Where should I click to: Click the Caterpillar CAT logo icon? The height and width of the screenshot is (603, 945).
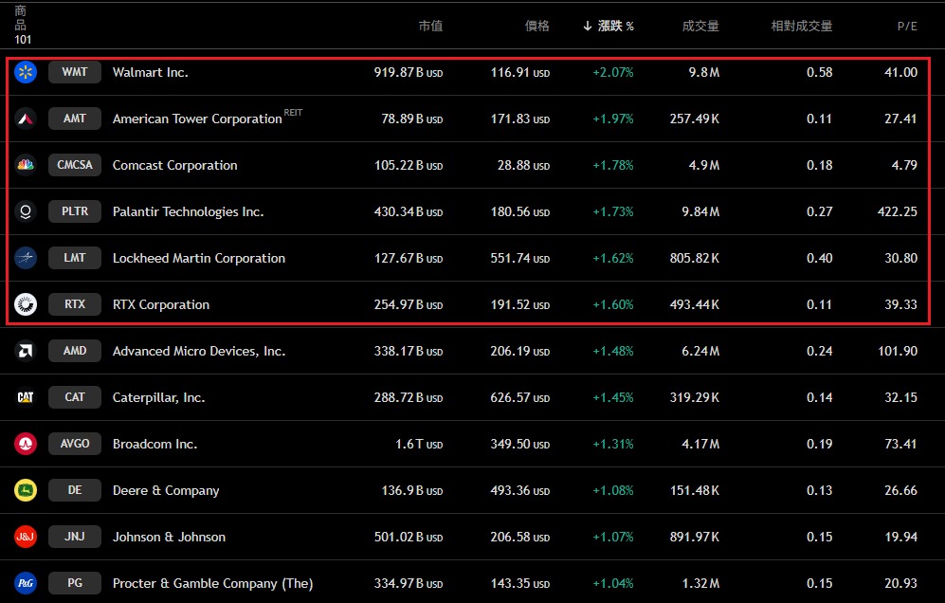click(x=26, y=397)
